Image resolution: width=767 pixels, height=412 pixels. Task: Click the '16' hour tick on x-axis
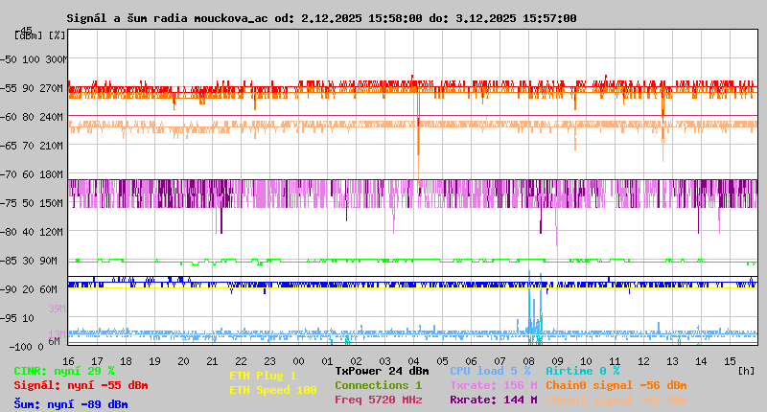(x=68, y=361)
